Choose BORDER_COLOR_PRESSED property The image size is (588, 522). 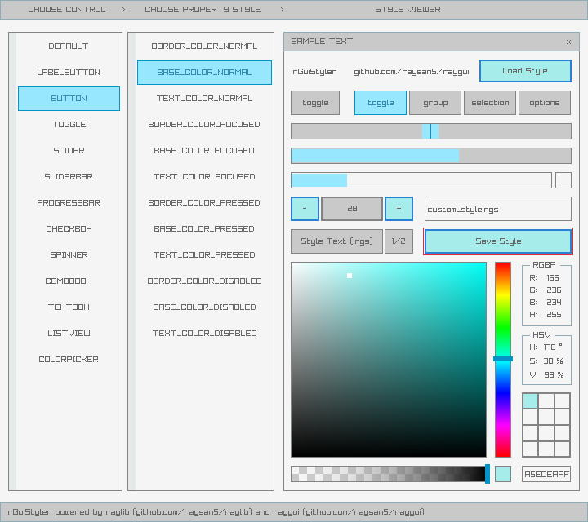click(205, 203)
